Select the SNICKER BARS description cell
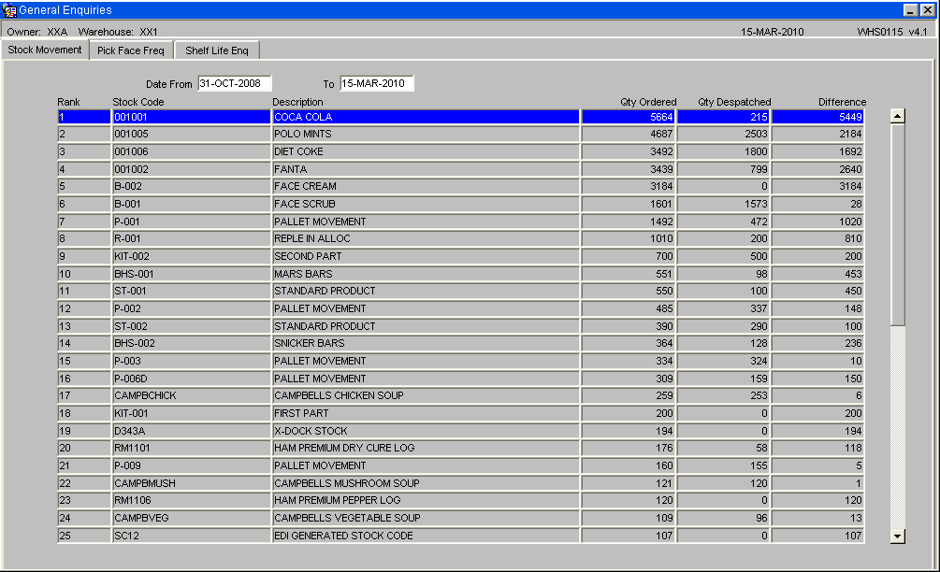940x572 pixels. (426, 343)
